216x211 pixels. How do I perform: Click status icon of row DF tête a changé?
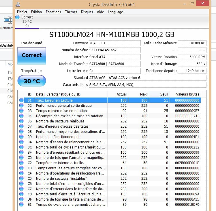pyautogui.click(x=21, y=199)
